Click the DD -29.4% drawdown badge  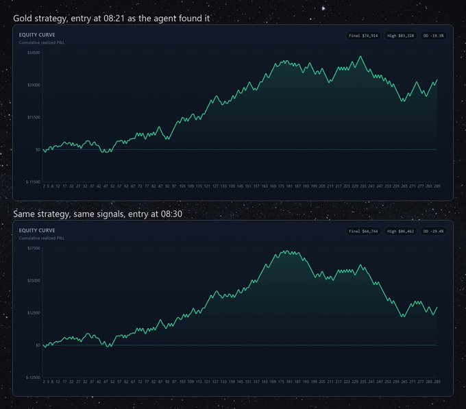pyautogui.click(x=433, y=231)
